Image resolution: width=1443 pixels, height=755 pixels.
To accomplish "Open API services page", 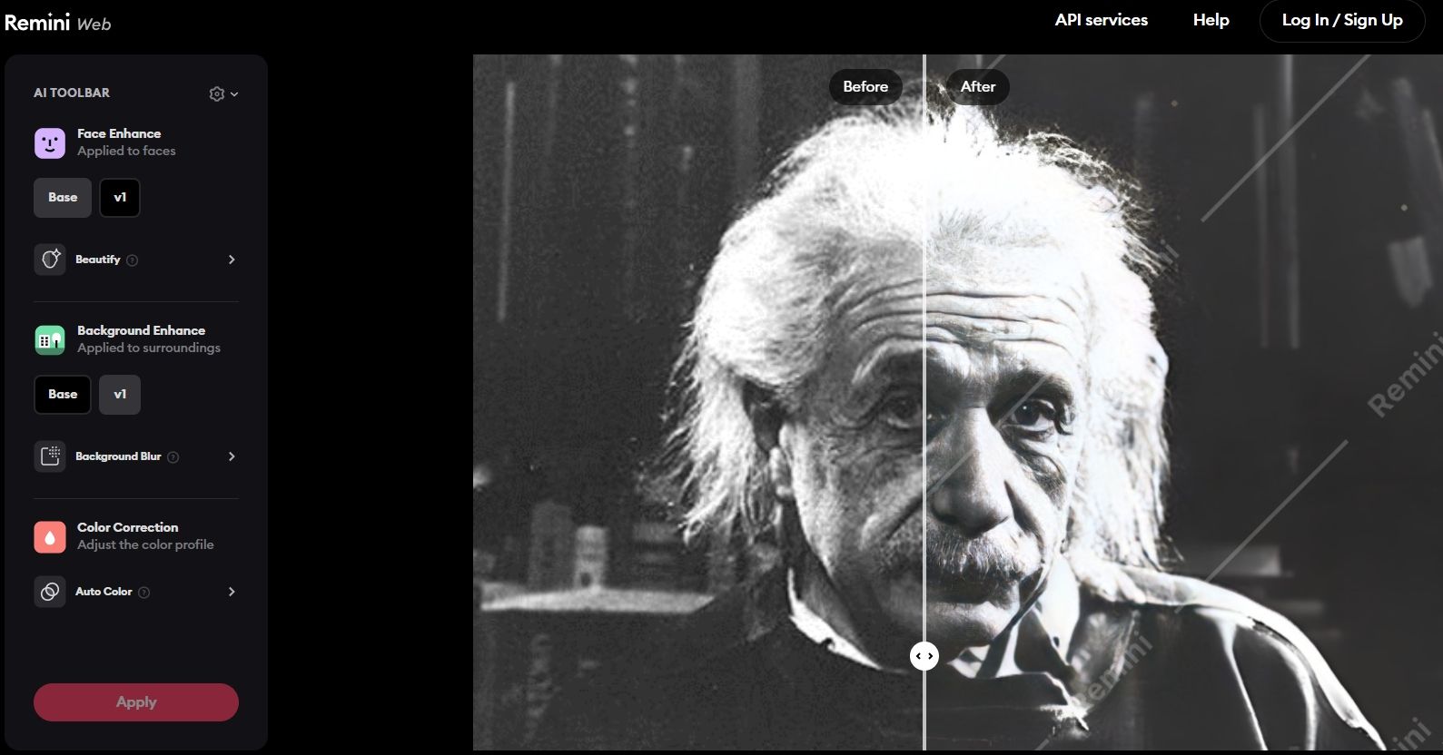I will click(x=1101, y=20).
